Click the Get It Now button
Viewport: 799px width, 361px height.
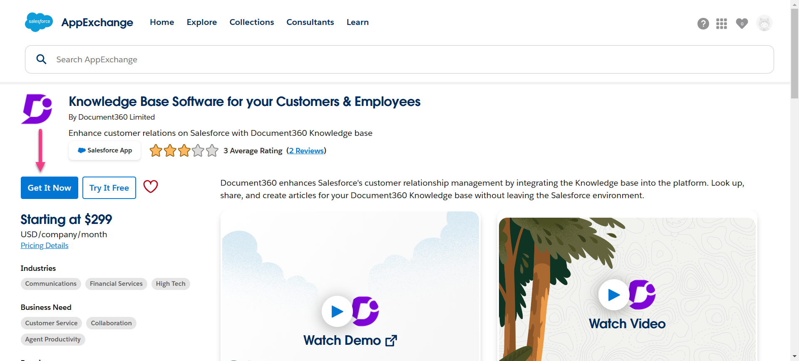click(50, 188)
